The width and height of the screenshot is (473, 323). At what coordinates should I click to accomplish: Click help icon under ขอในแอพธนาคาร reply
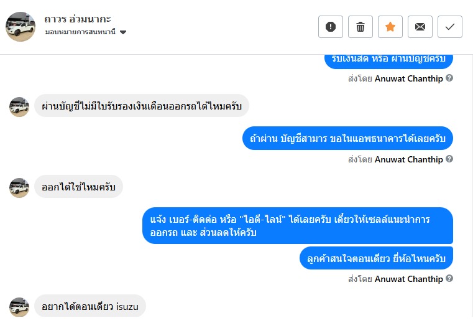click(x=449, y=159)
